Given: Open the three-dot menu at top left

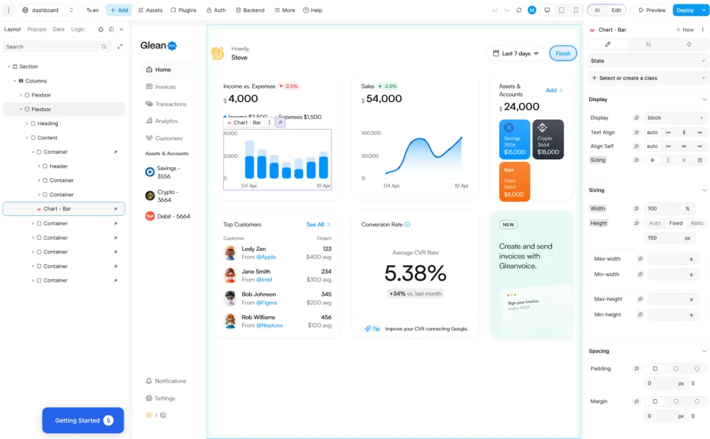Looking at the screenshot, I should point(8,10).
